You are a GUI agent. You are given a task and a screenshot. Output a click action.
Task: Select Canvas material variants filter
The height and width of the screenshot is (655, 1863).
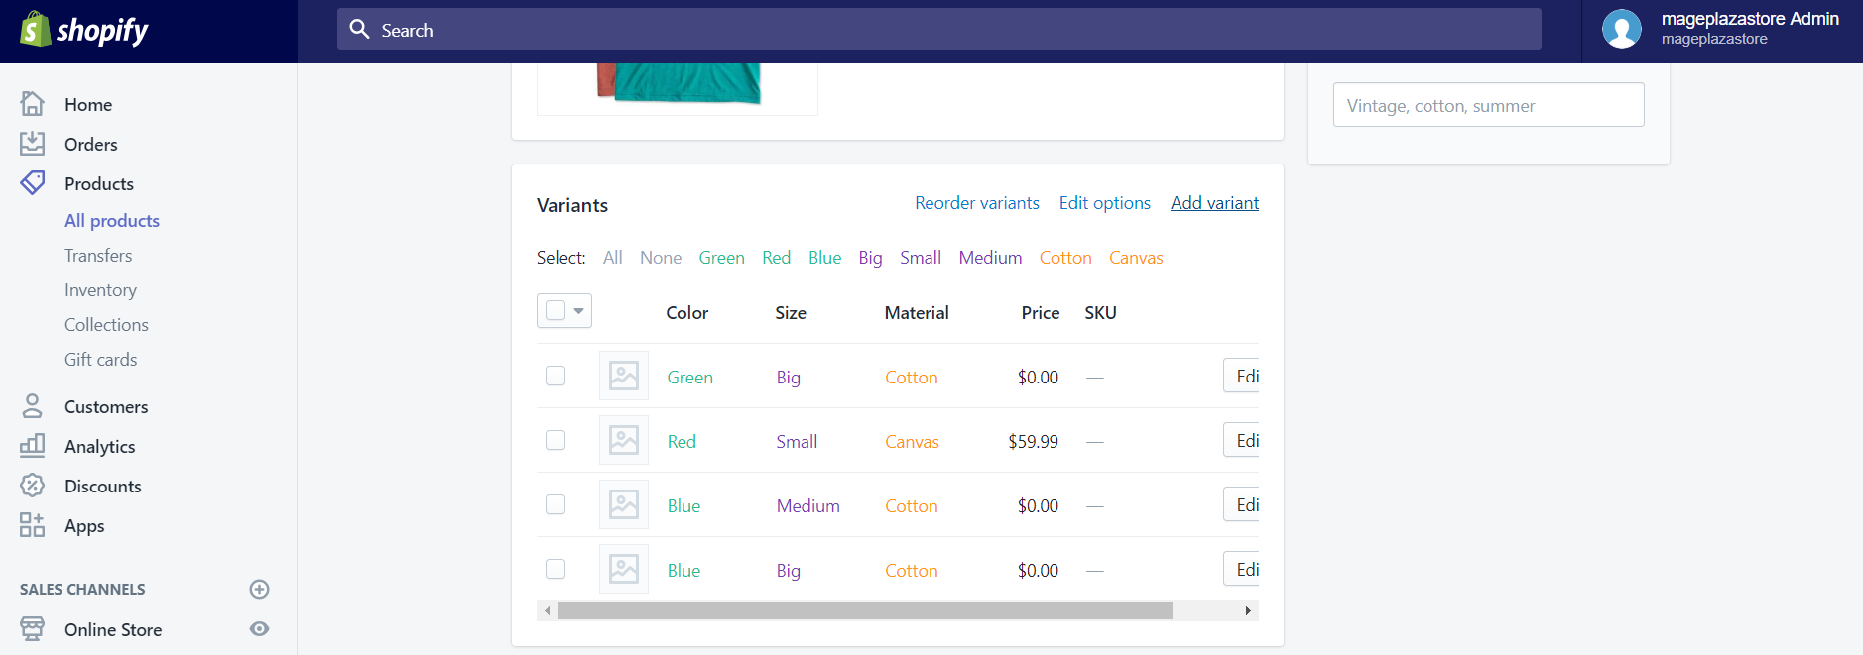point(1136,257)
